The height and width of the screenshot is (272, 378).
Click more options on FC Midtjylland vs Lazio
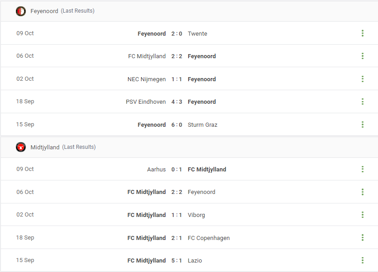point(362,260)
